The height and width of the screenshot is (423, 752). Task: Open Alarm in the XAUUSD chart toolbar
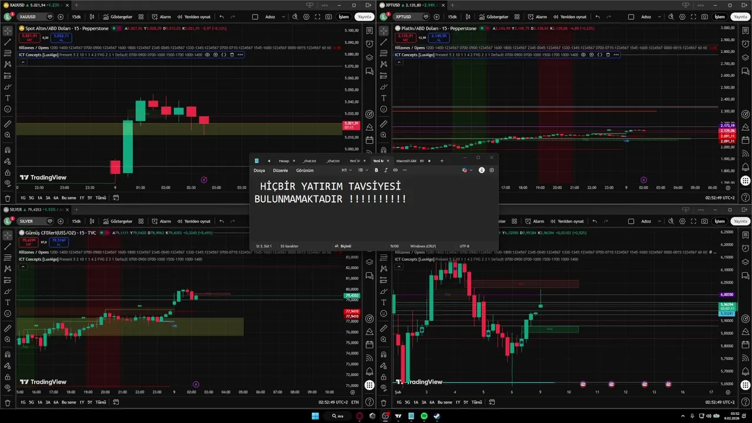pyautogui.click(x=161, y=17)
